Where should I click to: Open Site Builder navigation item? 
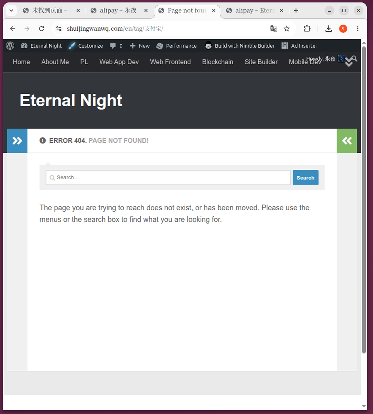click(x=261, y=62)
